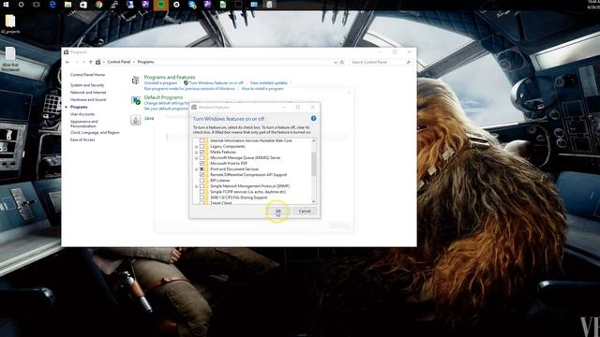
Task: Check Internet Information Services Hostable Web Core
Action: coord(202,140)
